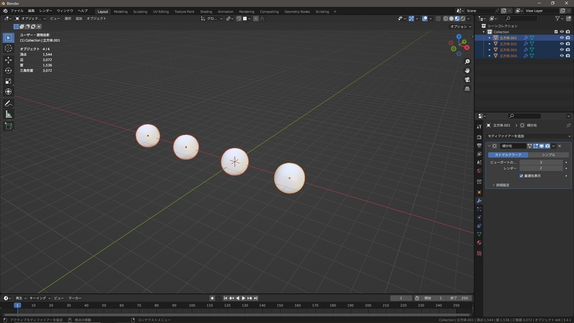Select the Measure tool
574x323 pixels.
pos(8,114)
